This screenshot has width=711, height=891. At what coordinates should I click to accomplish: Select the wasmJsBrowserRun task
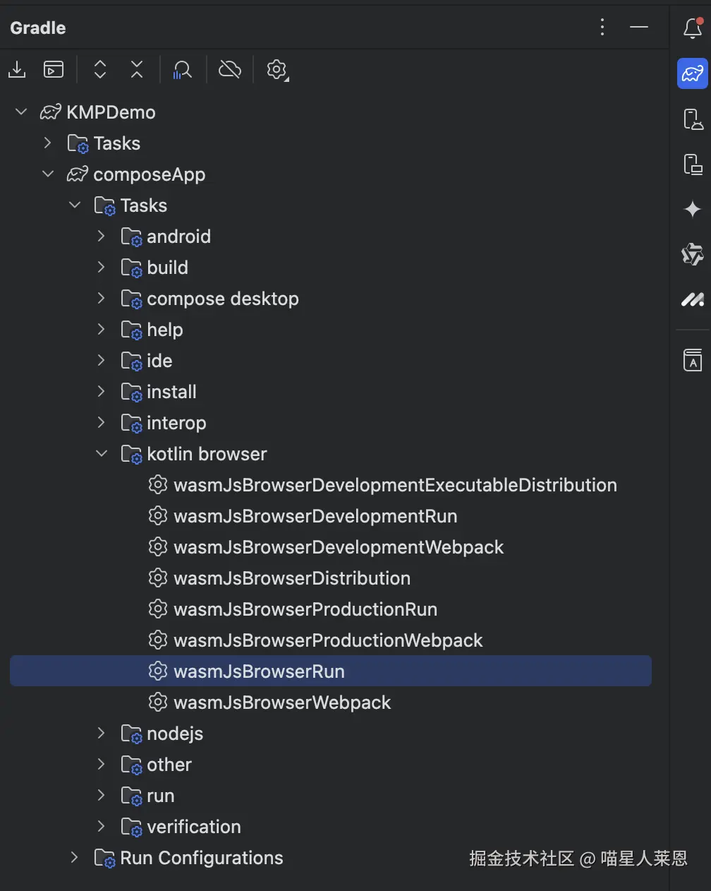pos(259,671)
